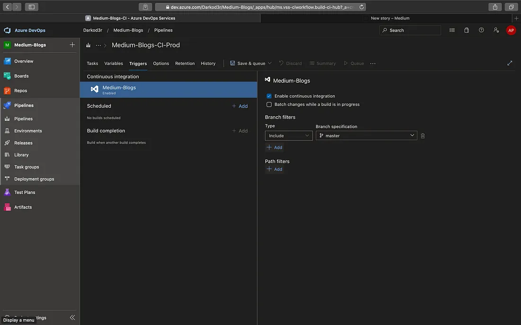This screenshot has height=325, width=521.
Task: Open the AP profile avatar
Action: 511,30
